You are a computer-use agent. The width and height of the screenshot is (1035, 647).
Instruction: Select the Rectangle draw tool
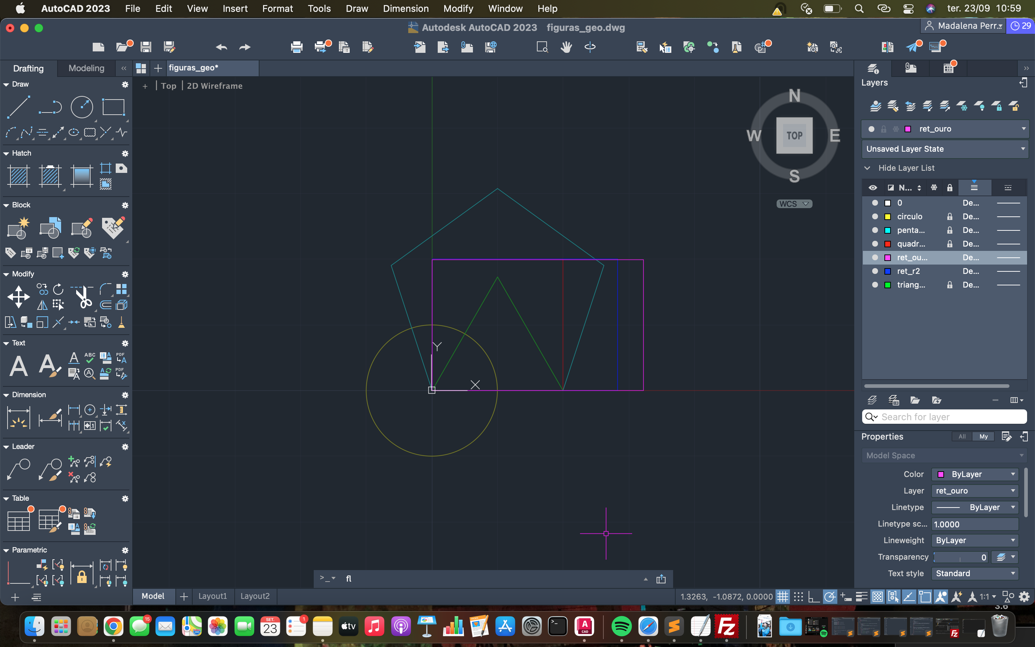click(x=113, y=107)
